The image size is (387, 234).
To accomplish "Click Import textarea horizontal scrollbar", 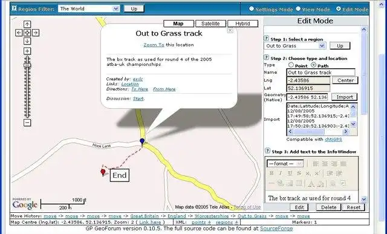I will click(318, 132).
